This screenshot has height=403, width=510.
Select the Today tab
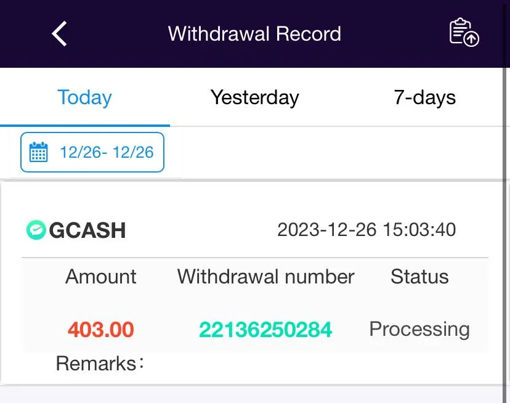pyautogui.click(x=84, y=97)
